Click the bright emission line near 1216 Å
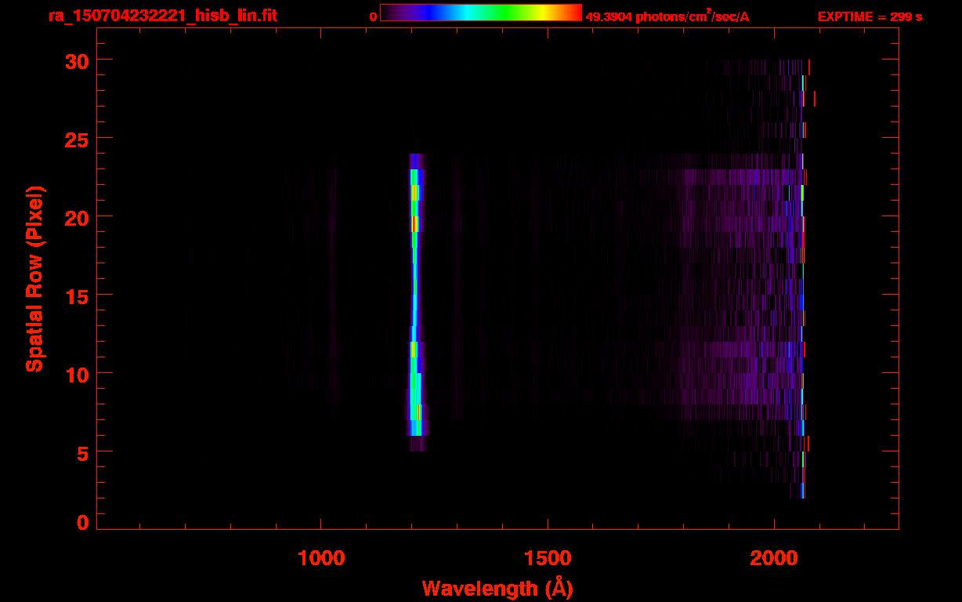Image resolution: width=962 pixels, height=602 pixels. 415,302
